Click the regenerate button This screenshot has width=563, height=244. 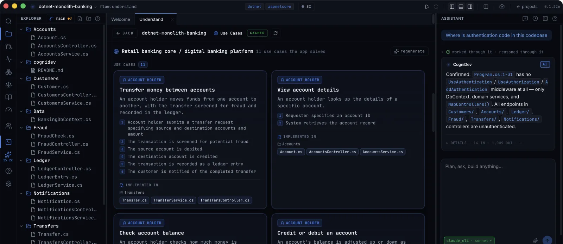click(x=410, y=51)
